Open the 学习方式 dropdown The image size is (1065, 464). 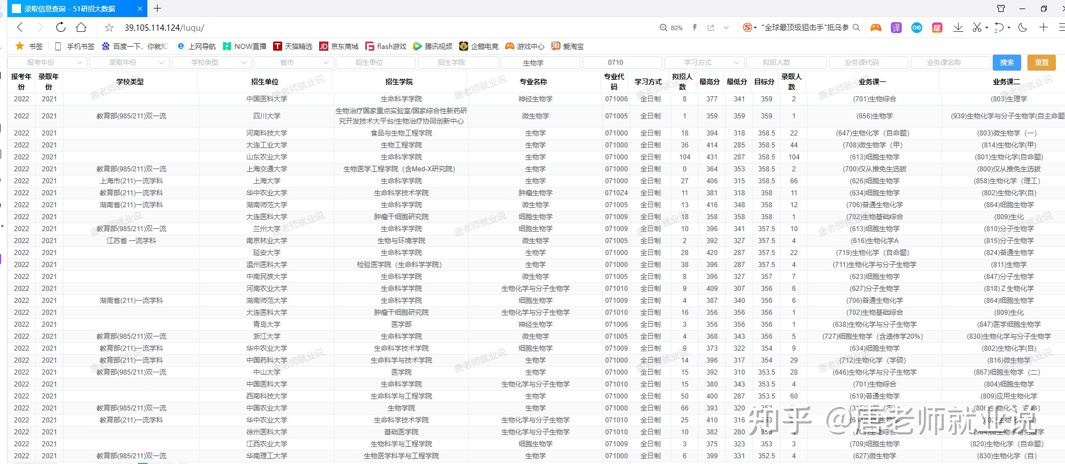pos(704,63)
